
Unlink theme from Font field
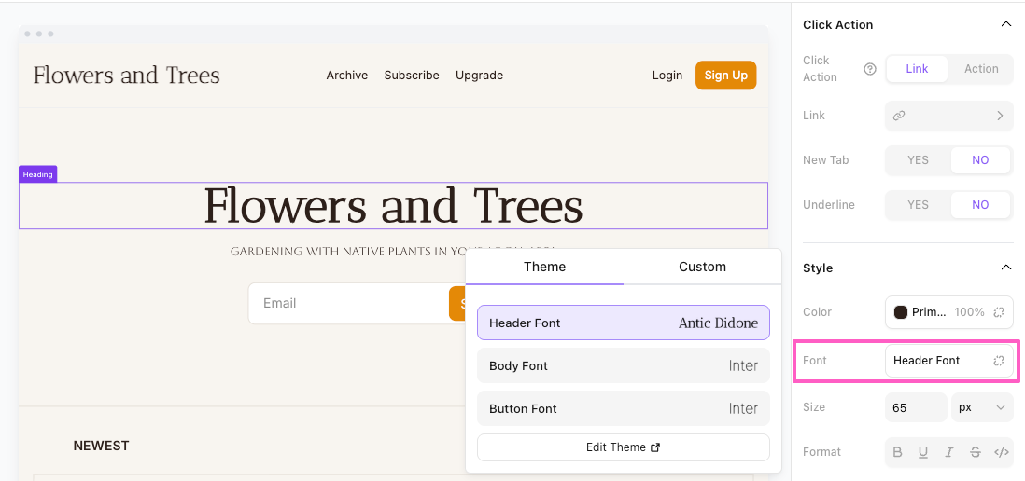[x=999, y=361]
